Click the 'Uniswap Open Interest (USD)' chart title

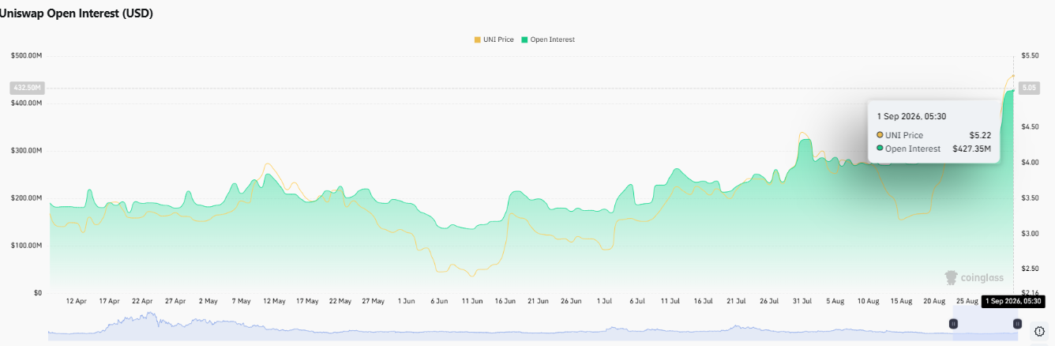(x=77, y=13)
